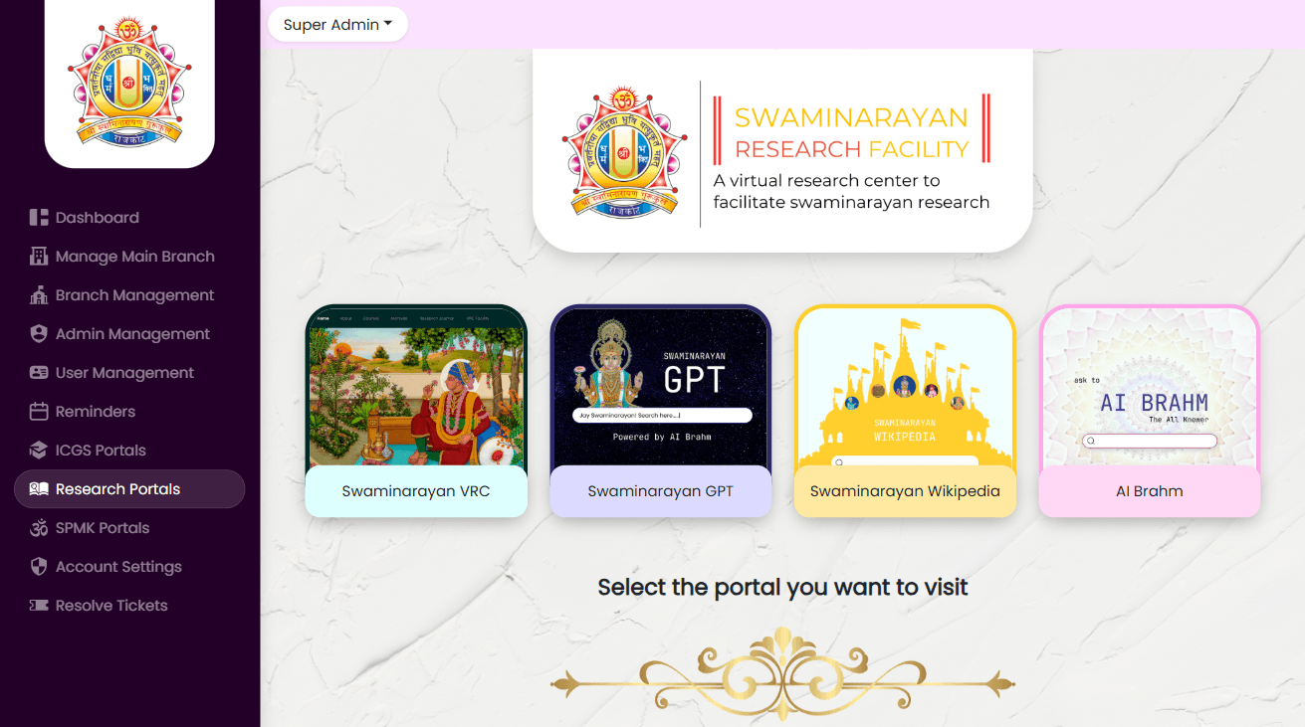The height and width of the screenshot is (727, 1305).
Task: Click the Resolve Tickets ticket icon
Action: [x=39, y=606]
